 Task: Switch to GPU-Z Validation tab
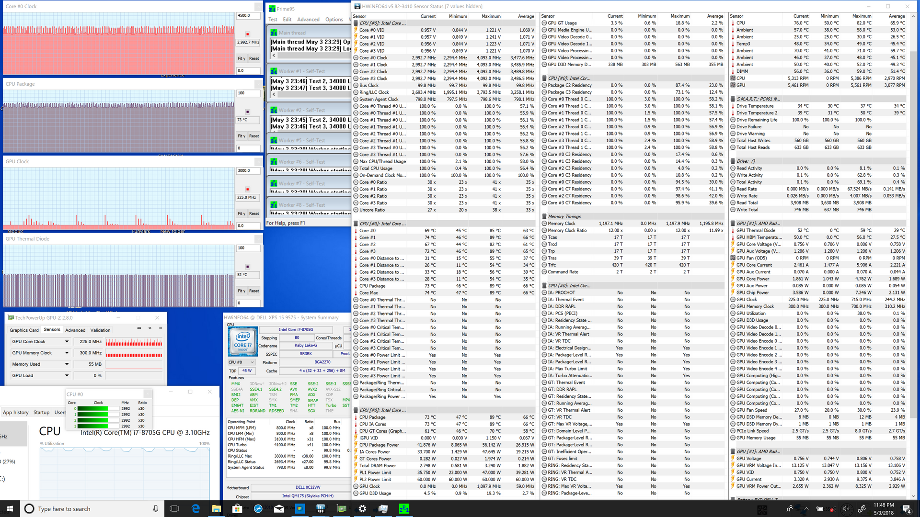pos(100,330)
